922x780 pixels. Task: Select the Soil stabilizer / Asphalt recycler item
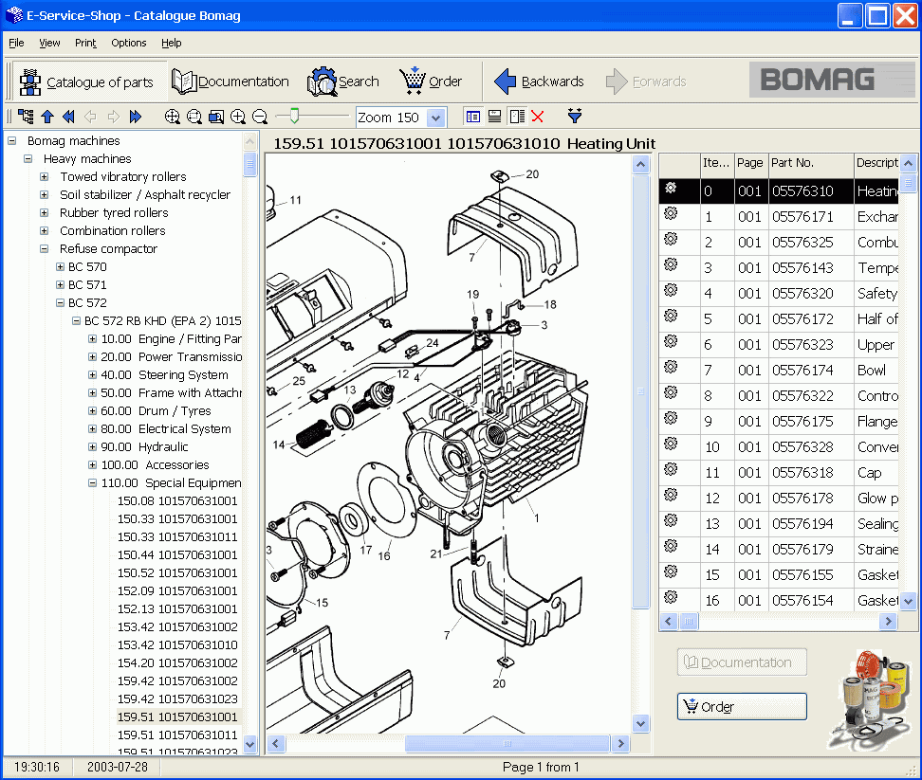(x=145, y=195)
